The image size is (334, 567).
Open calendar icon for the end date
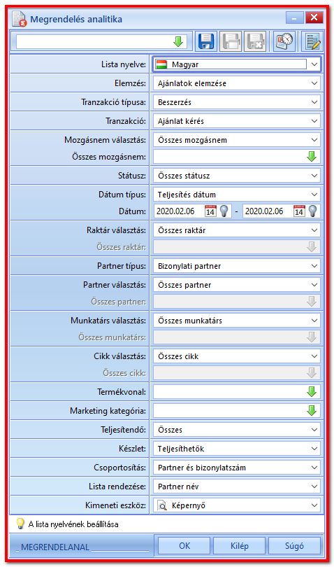[x=298, y=211]
